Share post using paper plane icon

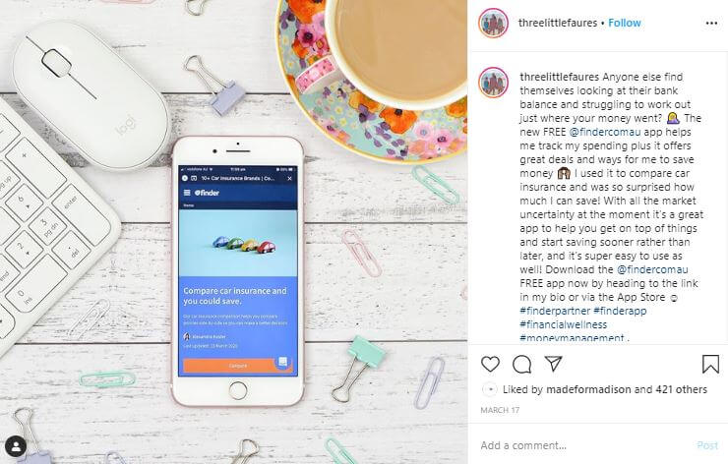point(554,364)
